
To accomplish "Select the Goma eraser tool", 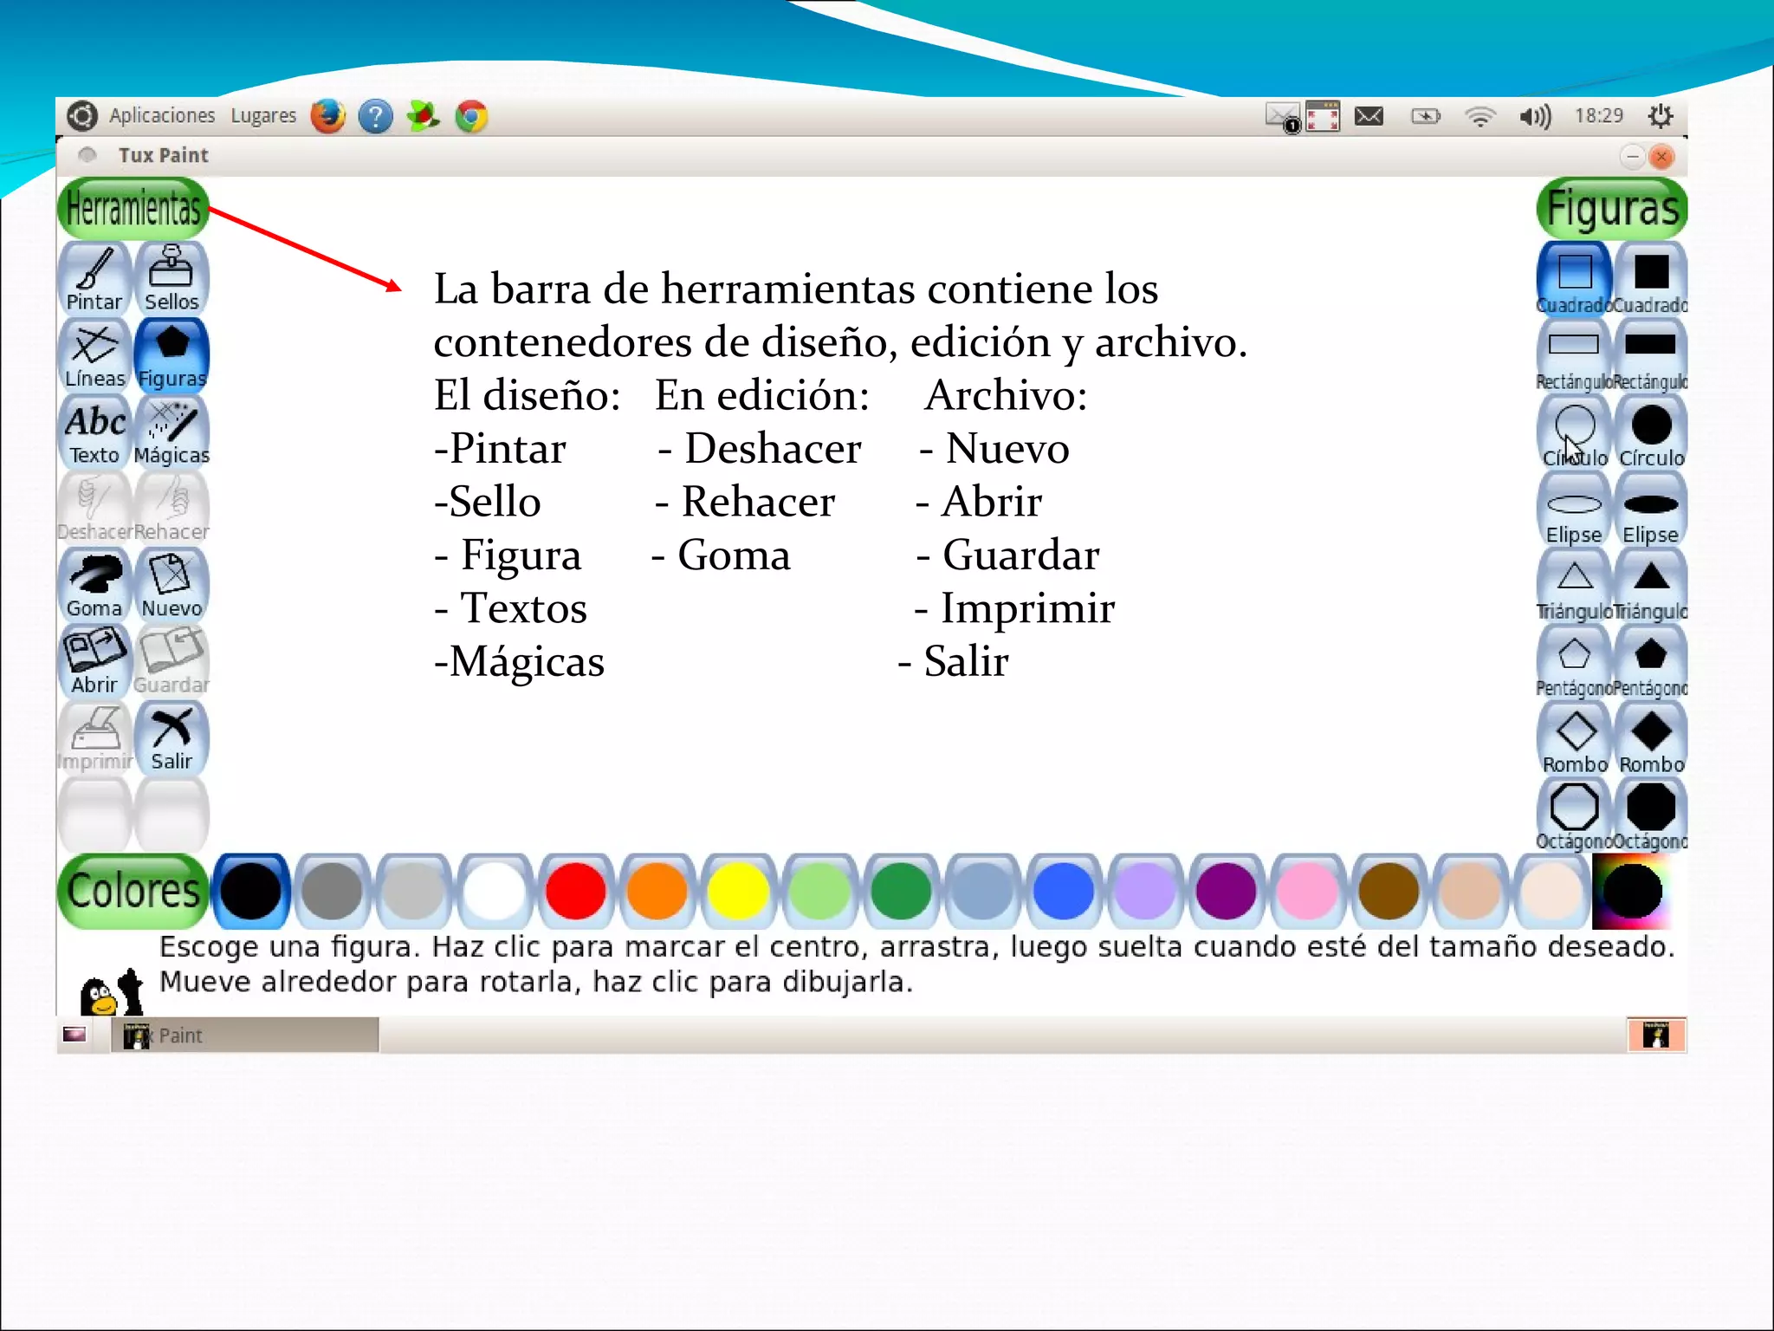I will [x=94, y=585].
